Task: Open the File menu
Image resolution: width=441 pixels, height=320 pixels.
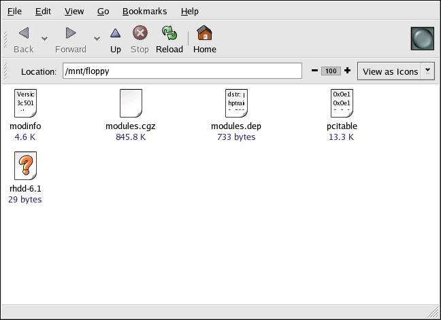Action: tap(14, 12)
